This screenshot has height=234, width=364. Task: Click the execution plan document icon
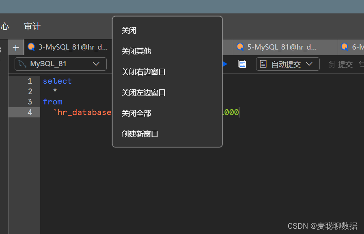click(242, 64)
